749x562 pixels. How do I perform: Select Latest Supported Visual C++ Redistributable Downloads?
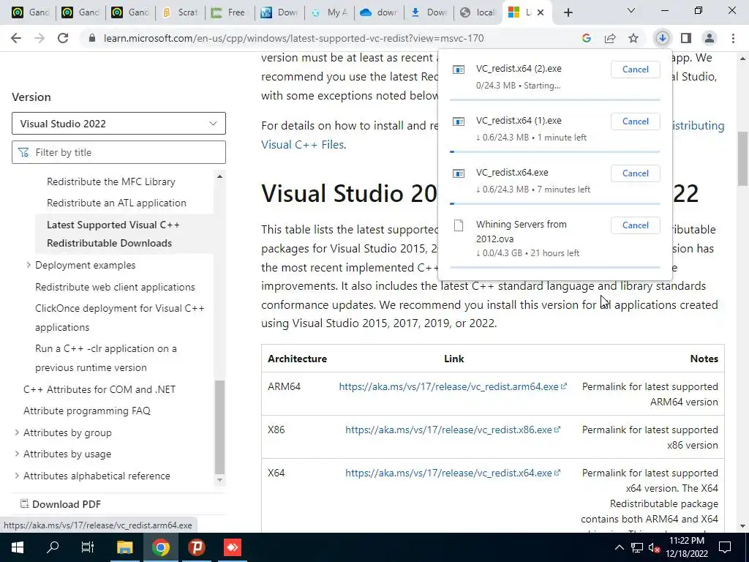(x=113, y=233)
